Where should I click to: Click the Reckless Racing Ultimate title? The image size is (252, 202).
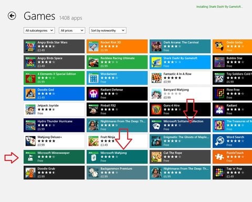pos(118,58)
